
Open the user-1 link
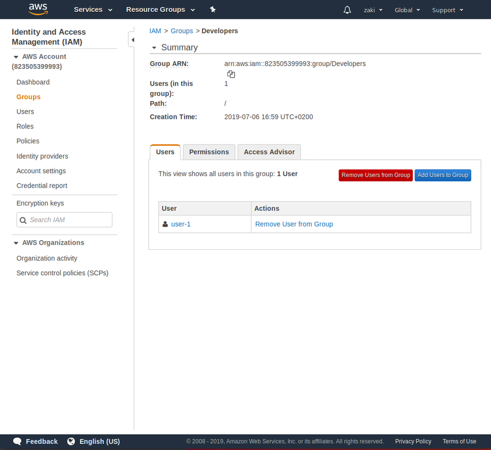pos(181,224)
